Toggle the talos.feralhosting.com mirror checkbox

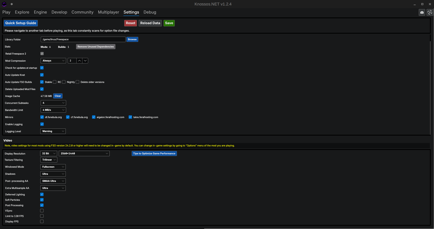point(130,117)
